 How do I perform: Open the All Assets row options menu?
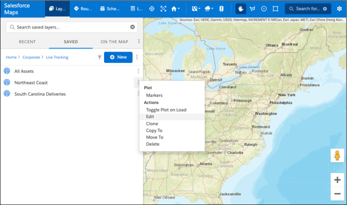(x=138, y=71)
